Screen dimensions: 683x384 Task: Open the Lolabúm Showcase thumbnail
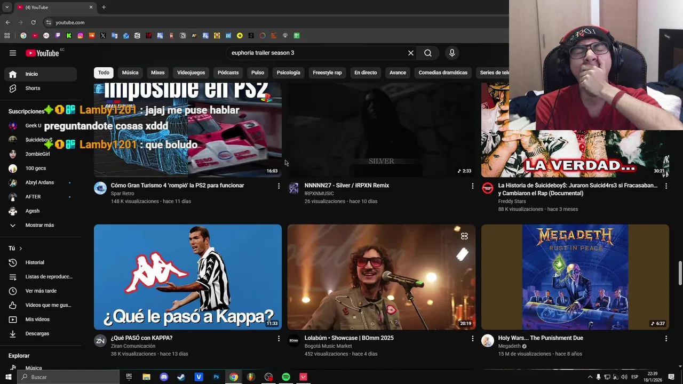(382, 277)
